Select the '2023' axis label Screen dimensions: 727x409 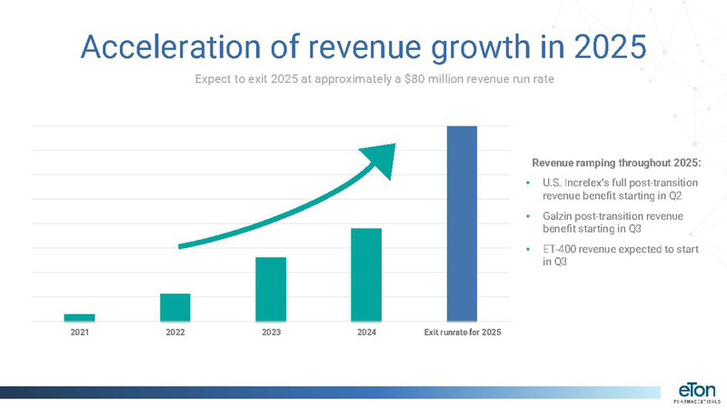click(x=271, y=332)
